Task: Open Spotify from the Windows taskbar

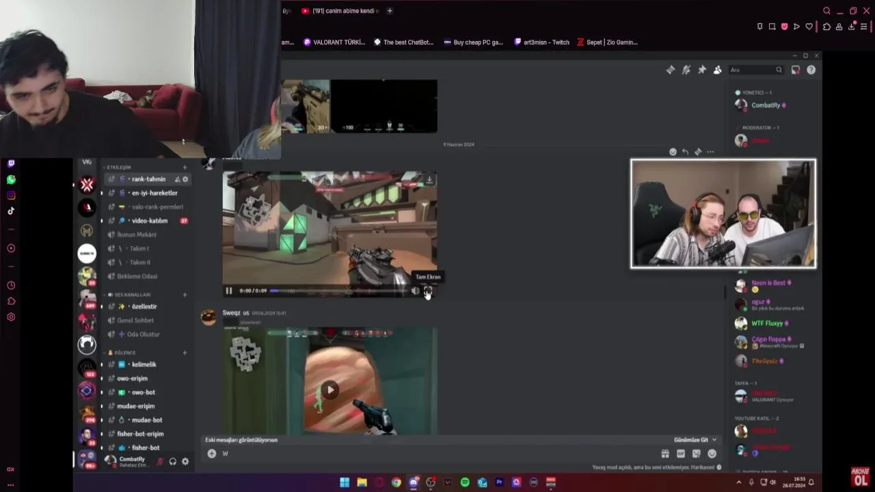Action: point(465,482)
